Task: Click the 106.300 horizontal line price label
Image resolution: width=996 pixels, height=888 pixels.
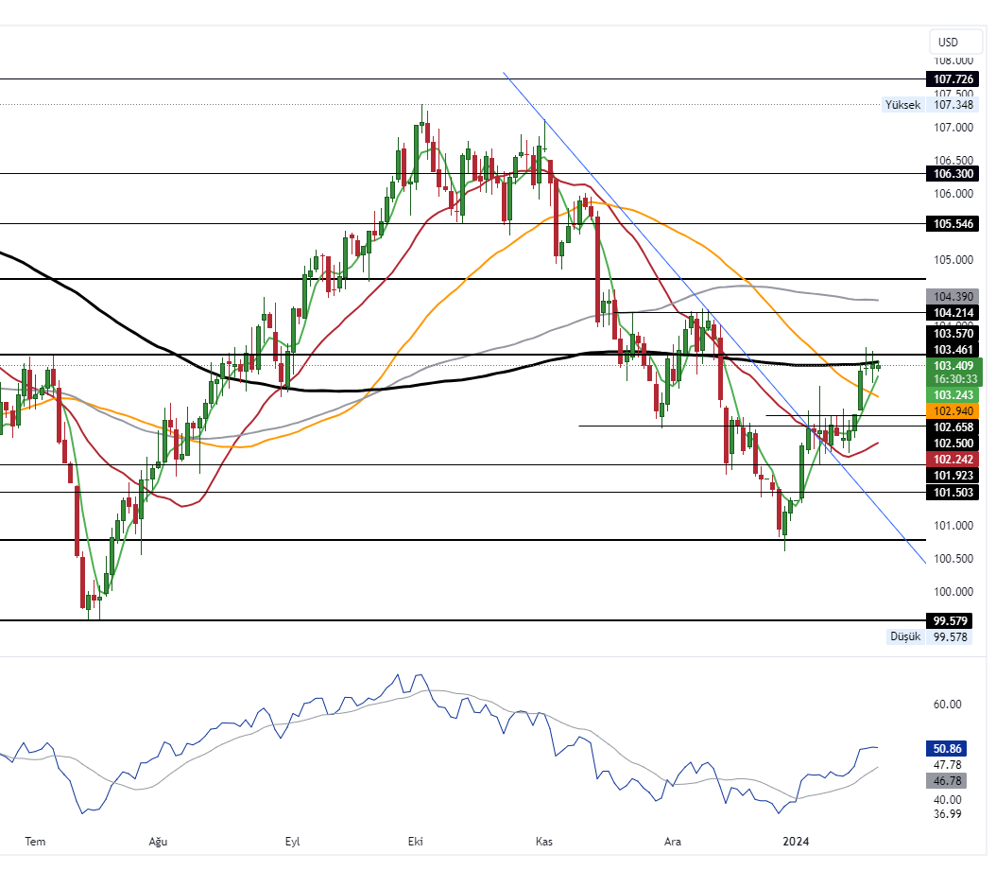Action: point(953,174)
